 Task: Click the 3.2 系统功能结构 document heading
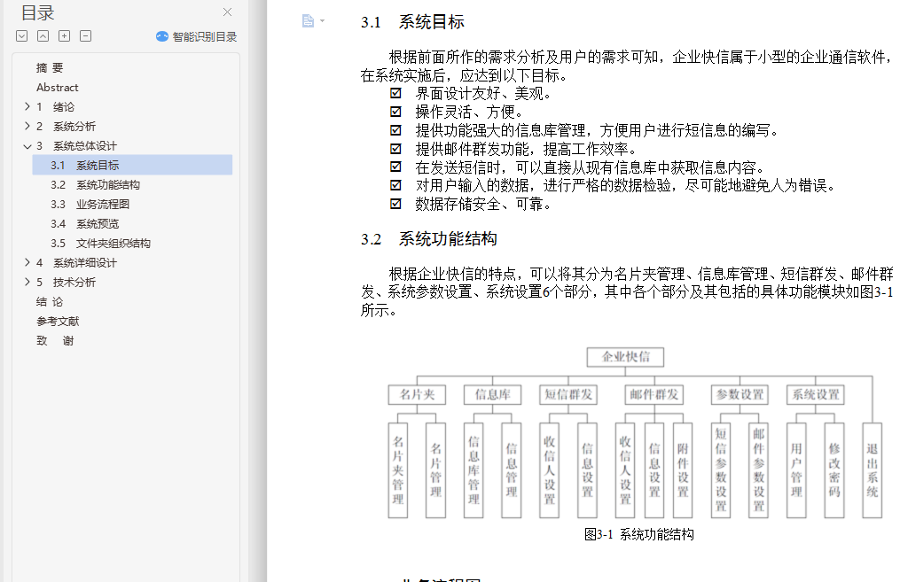[x=429, y=238]
